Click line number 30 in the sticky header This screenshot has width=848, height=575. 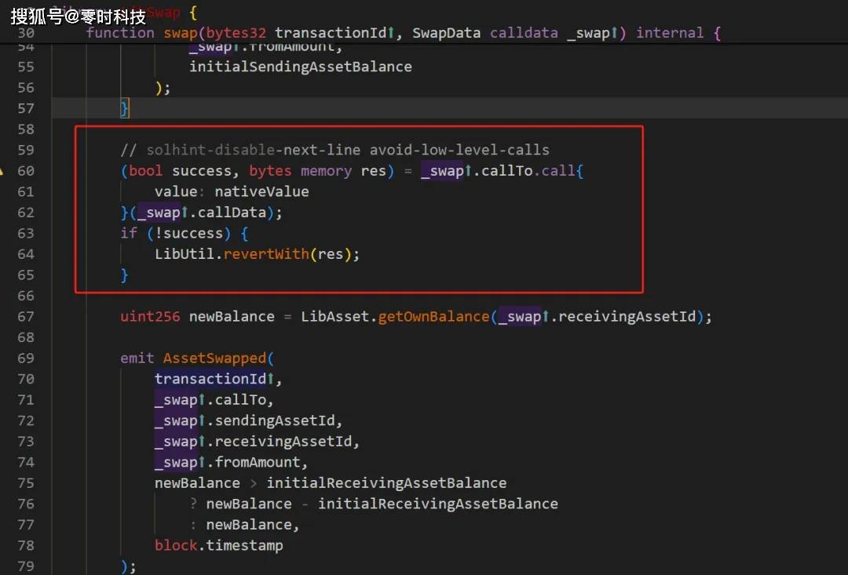click(25, 33)
